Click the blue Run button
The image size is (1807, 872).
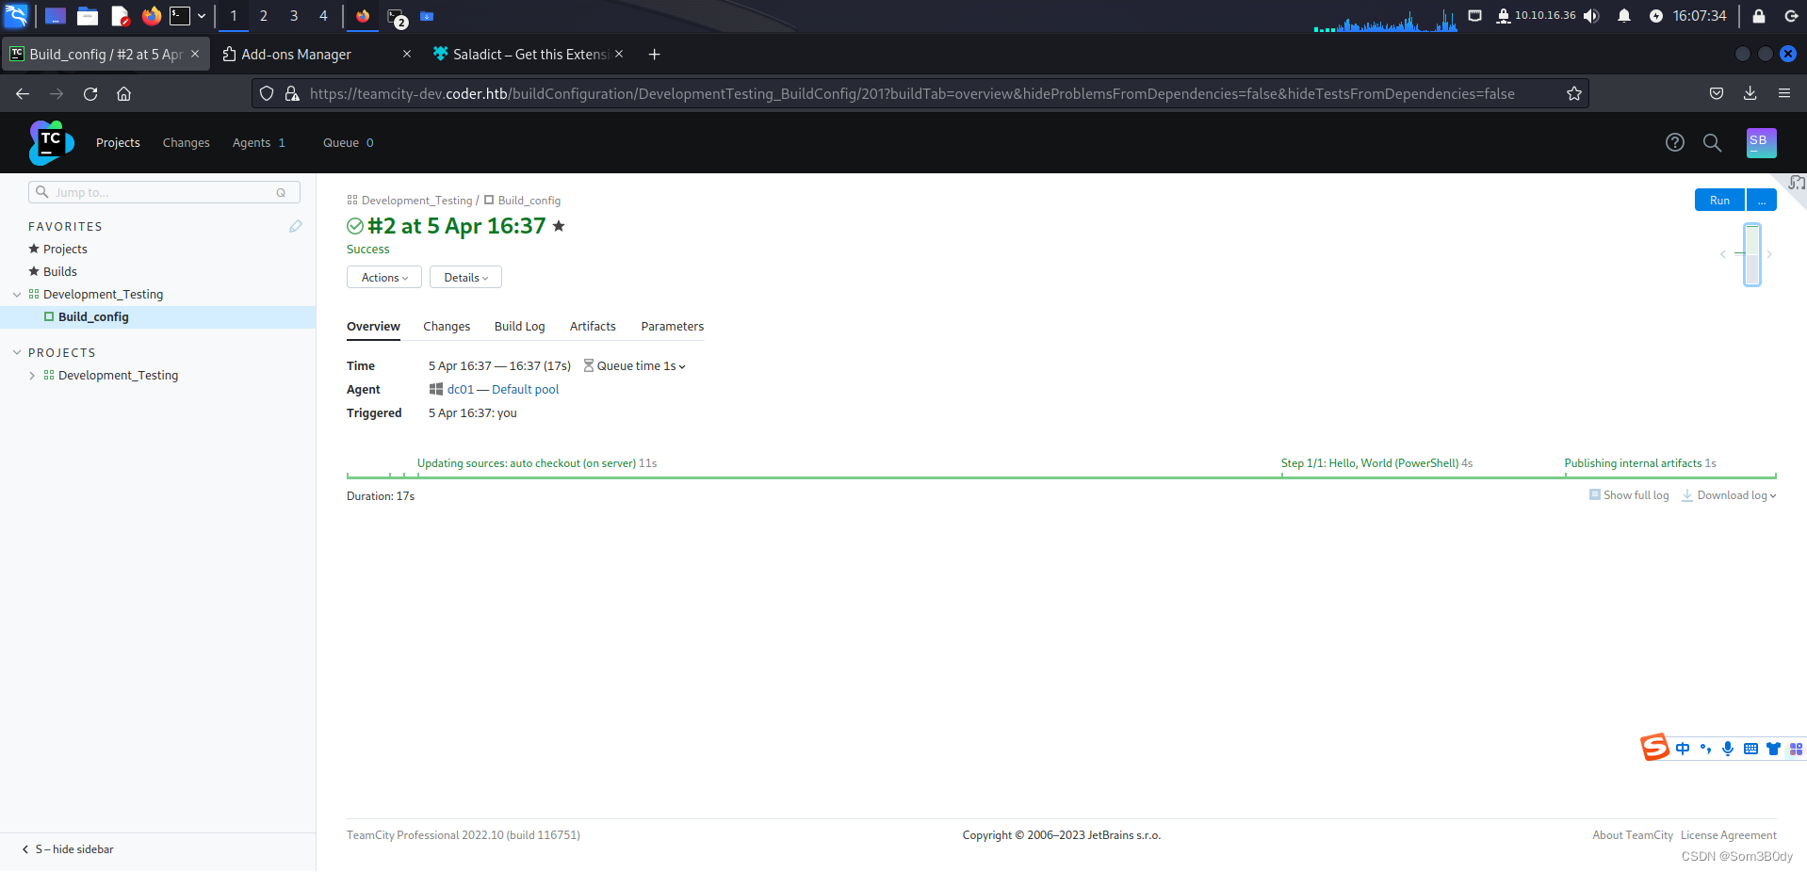click(x=1719, y=200)
